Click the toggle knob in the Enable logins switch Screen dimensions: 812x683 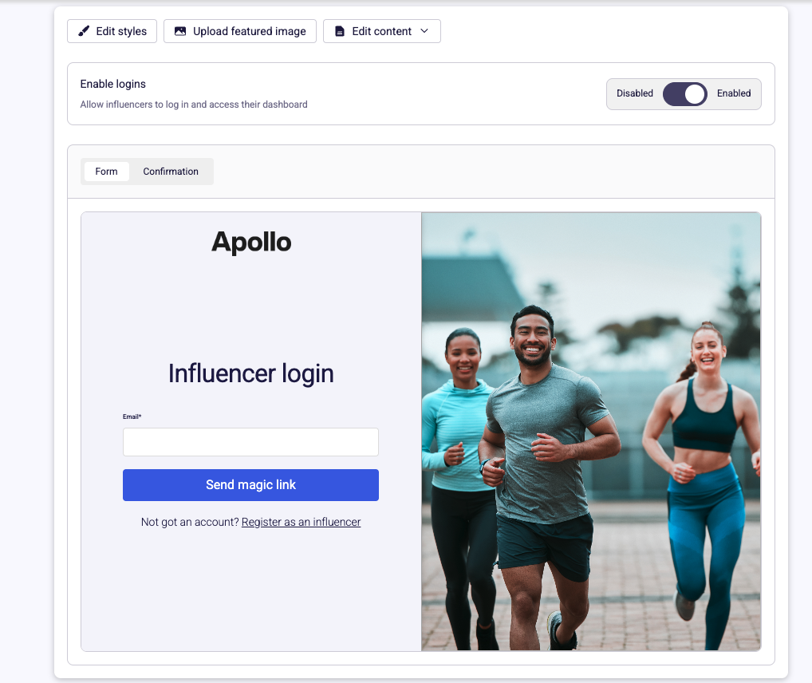coord(692,93)
